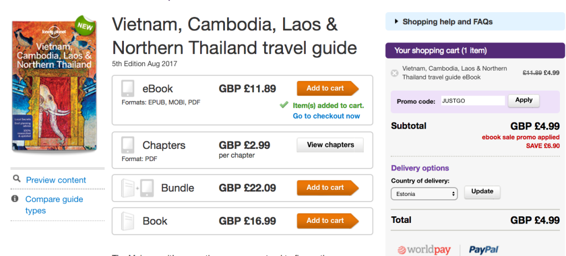Click the Promo code input field
The width and height of the screenshot is (566, 256).
coord(472,101)
